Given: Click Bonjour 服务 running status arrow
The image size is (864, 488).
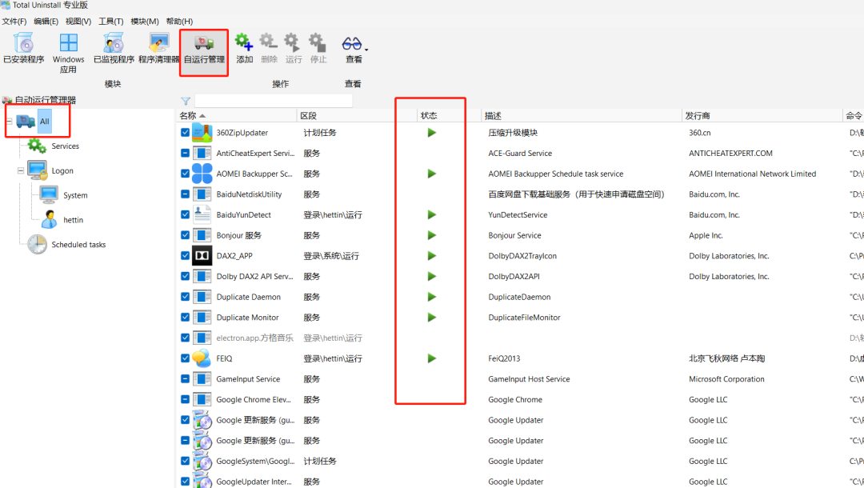Looking at the screenshot, I should point(431,235).
